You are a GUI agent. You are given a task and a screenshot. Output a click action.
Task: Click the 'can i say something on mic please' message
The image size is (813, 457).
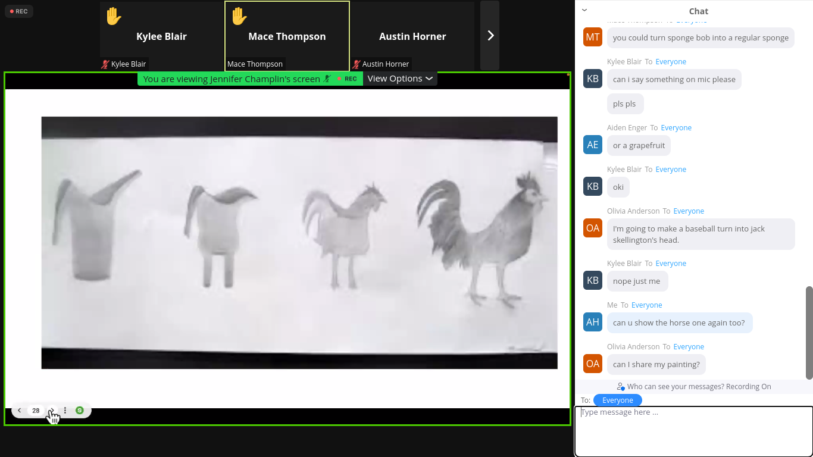[x=674, y=79]
